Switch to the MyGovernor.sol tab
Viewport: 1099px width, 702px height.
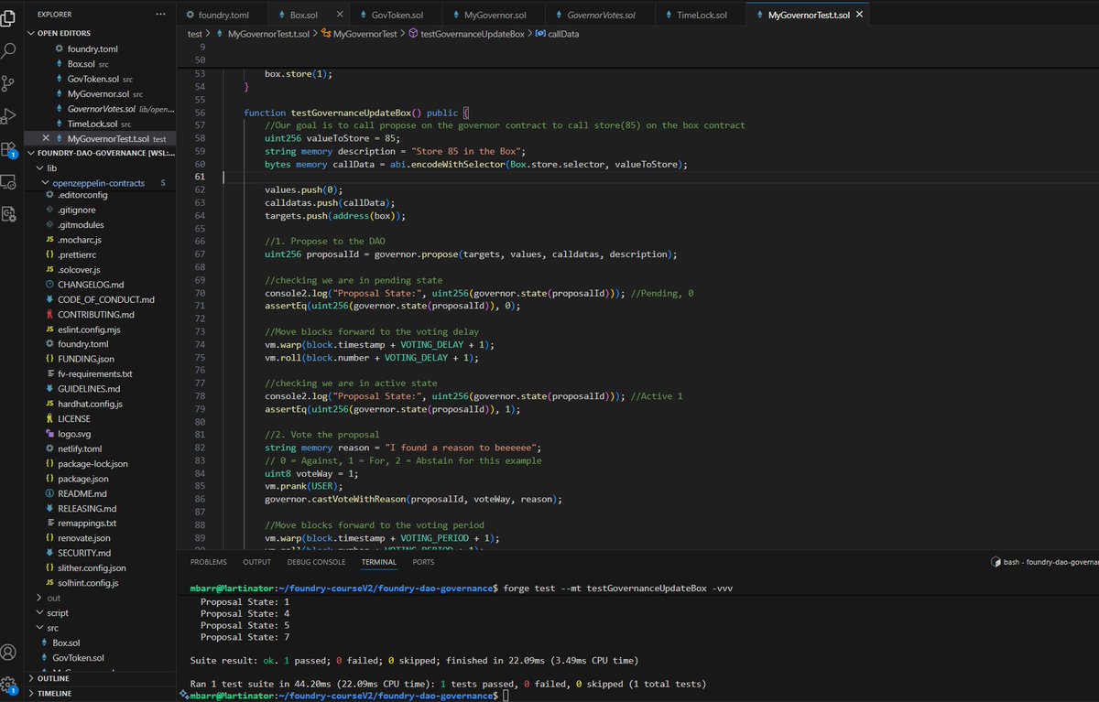tap(494, 16)
